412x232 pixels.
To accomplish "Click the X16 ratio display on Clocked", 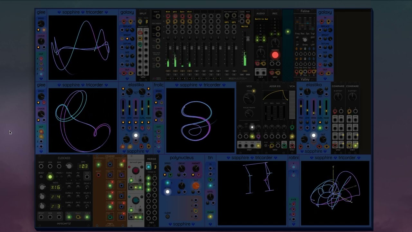I will pos(56,187).
